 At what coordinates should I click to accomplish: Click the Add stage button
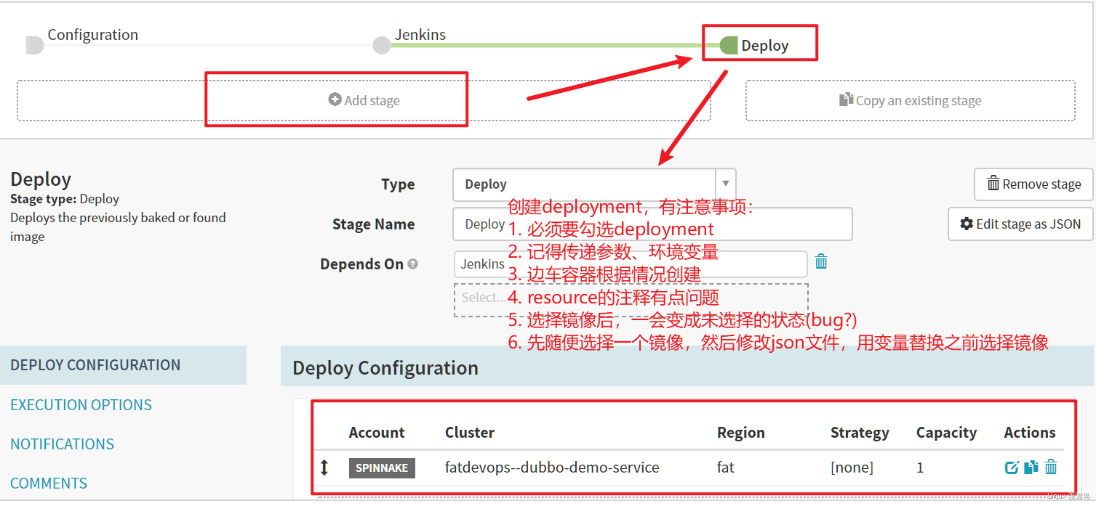tap(364, 100)
